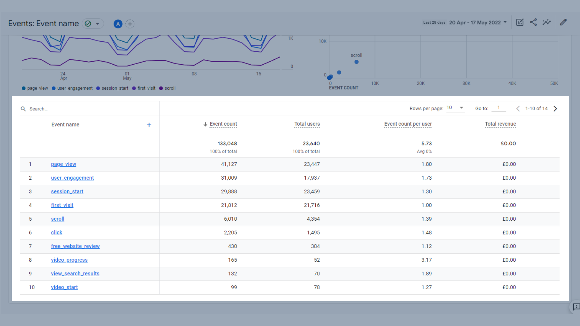This screenshot has height=326, width=580.
Task: Click the blue A segment badge
Action: 118,24
